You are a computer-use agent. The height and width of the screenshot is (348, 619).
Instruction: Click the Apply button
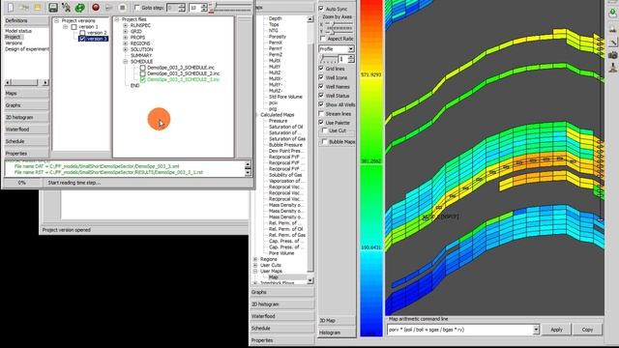pos(556,330)
